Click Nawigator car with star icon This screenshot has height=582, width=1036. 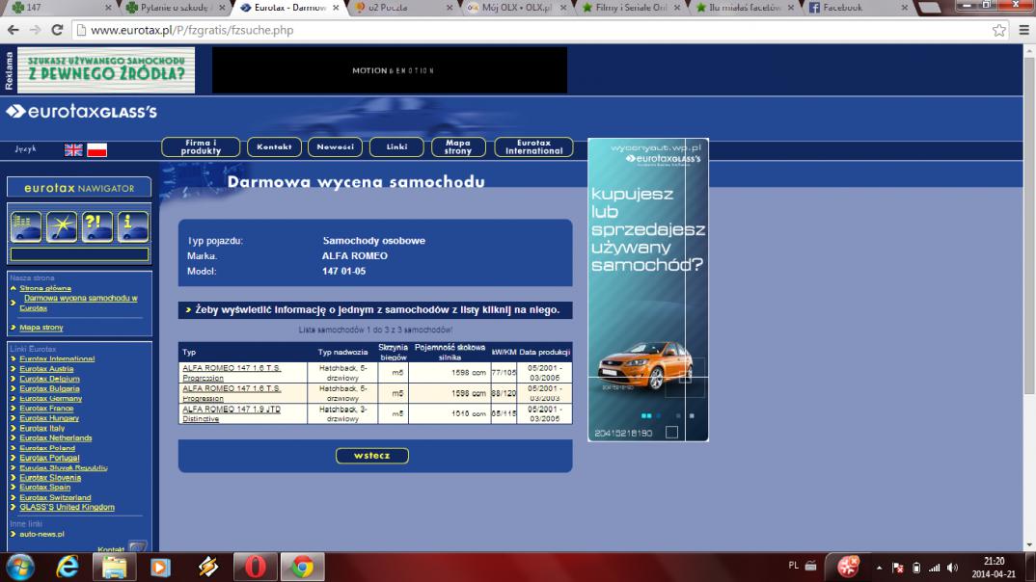(62, 227)
